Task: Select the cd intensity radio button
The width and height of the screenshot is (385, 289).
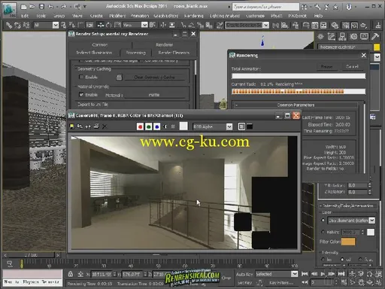Action: [342, 259]
